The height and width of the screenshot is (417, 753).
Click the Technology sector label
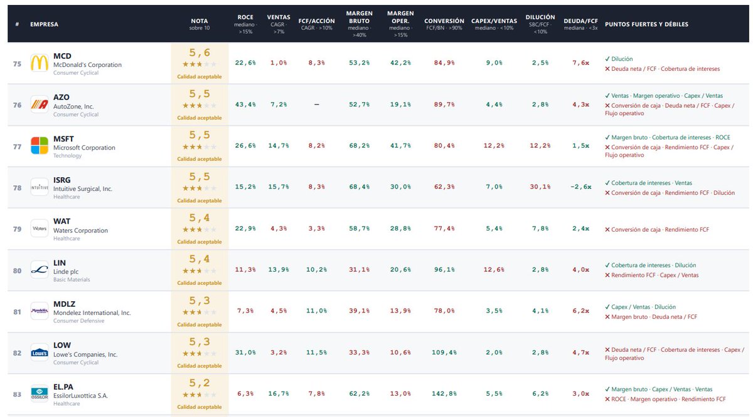68,155
